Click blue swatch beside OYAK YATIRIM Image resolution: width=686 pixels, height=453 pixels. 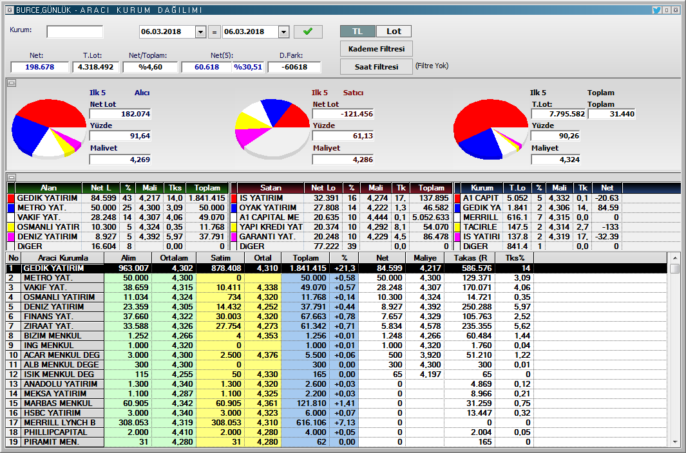[234, 208]
